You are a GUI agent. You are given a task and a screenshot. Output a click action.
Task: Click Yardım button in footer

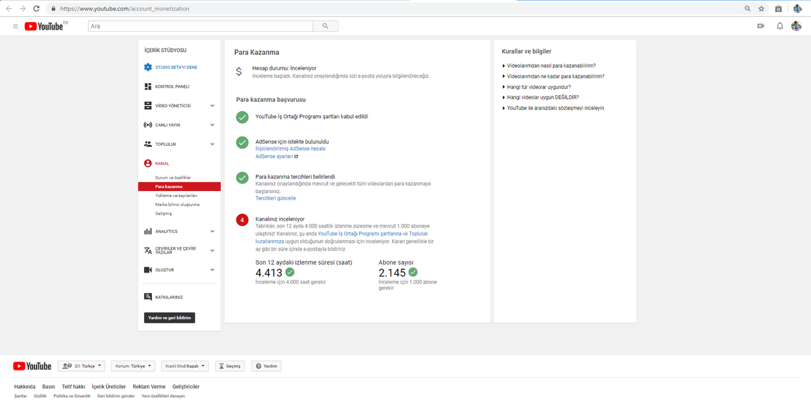(266, 366)
